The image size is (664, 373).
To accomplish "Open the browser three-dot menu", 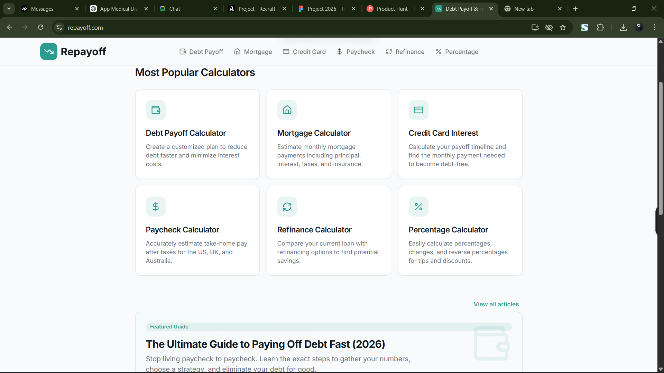I will 654,27.
